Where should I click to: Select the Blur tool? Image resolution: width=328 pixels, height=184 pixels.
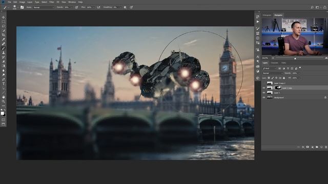[x=4, y=71]
